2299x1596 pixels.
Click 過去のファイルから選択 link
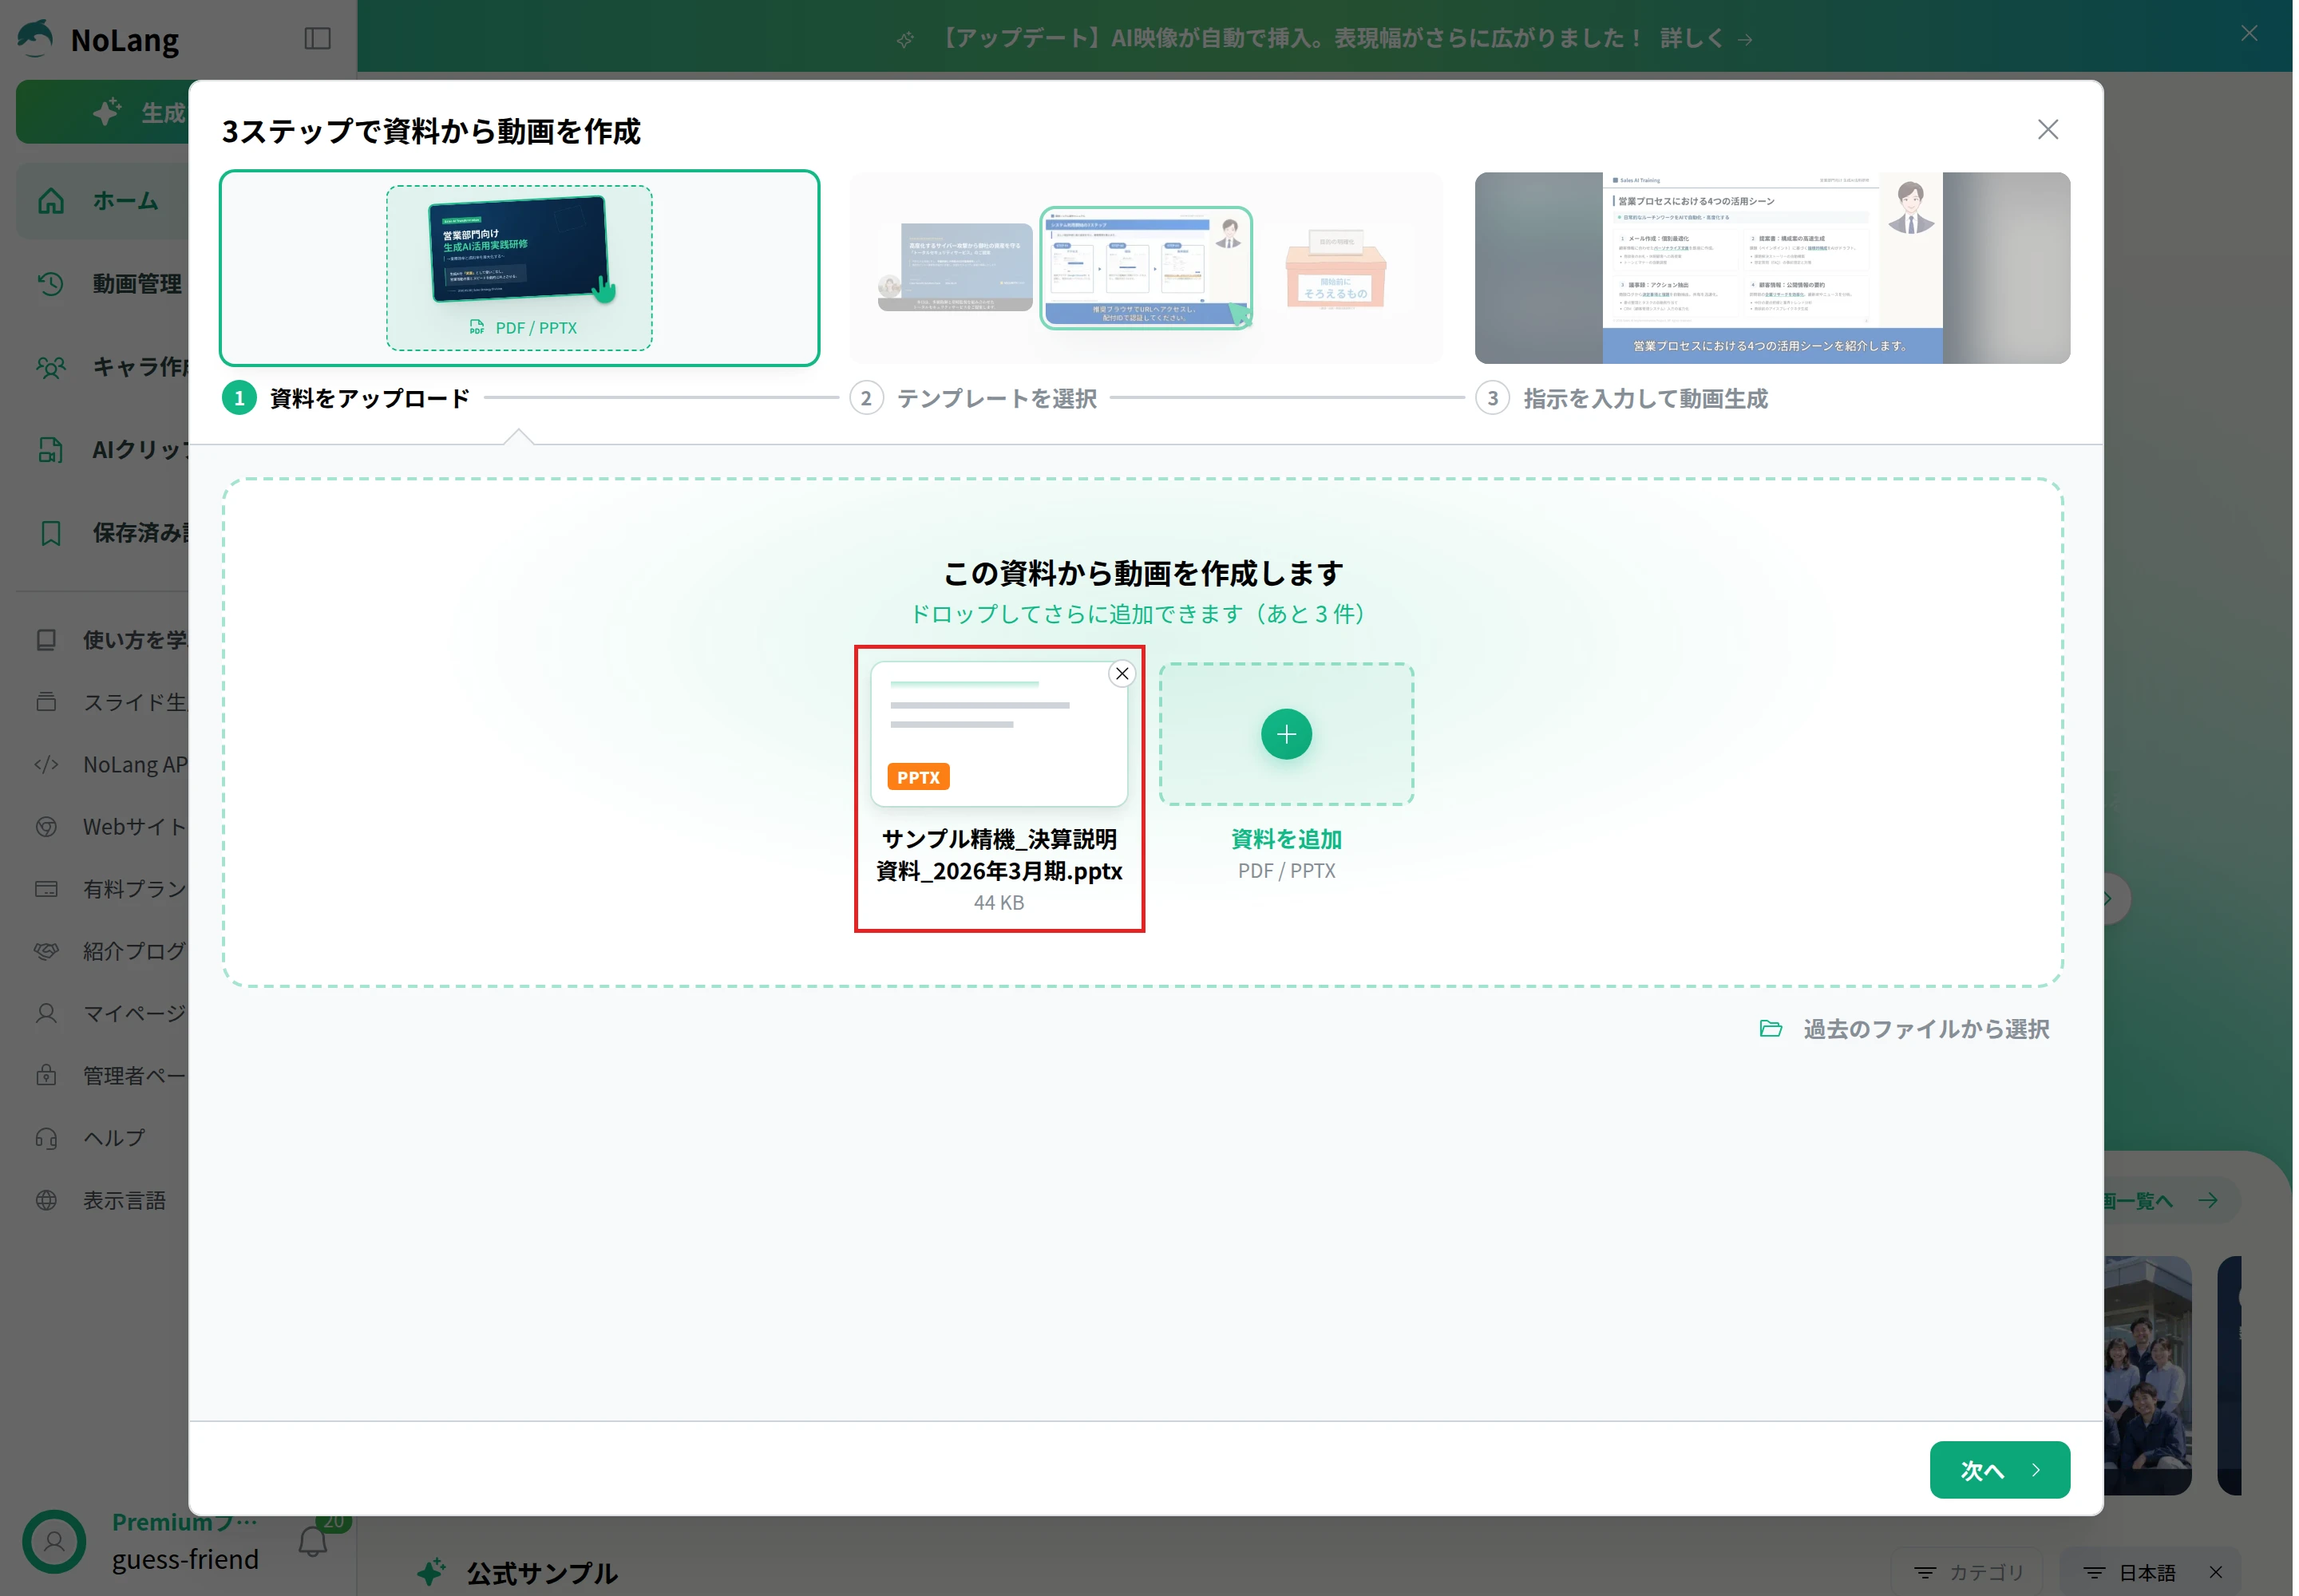1905,1029
